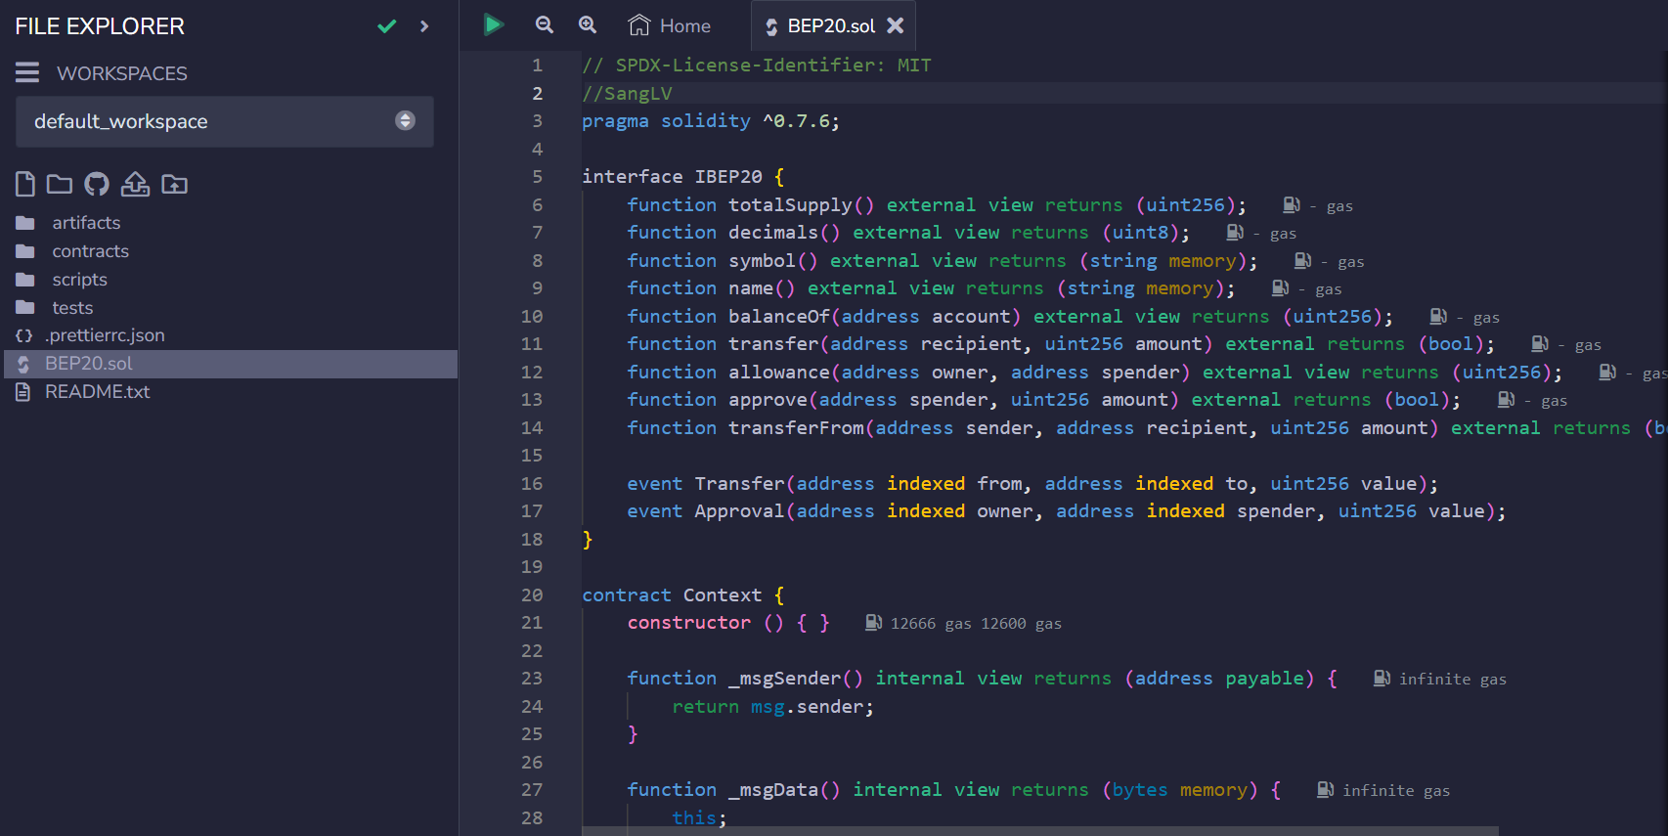The height and width of the screenshot is (836, 1668).
Task: Open the Home tab
Action: click(x=670, y=25)
